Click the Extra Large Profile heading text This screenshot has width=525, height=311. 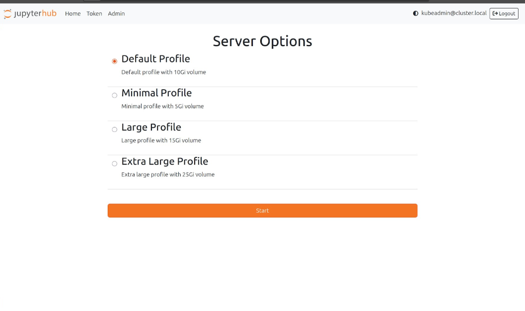point(164,161)
